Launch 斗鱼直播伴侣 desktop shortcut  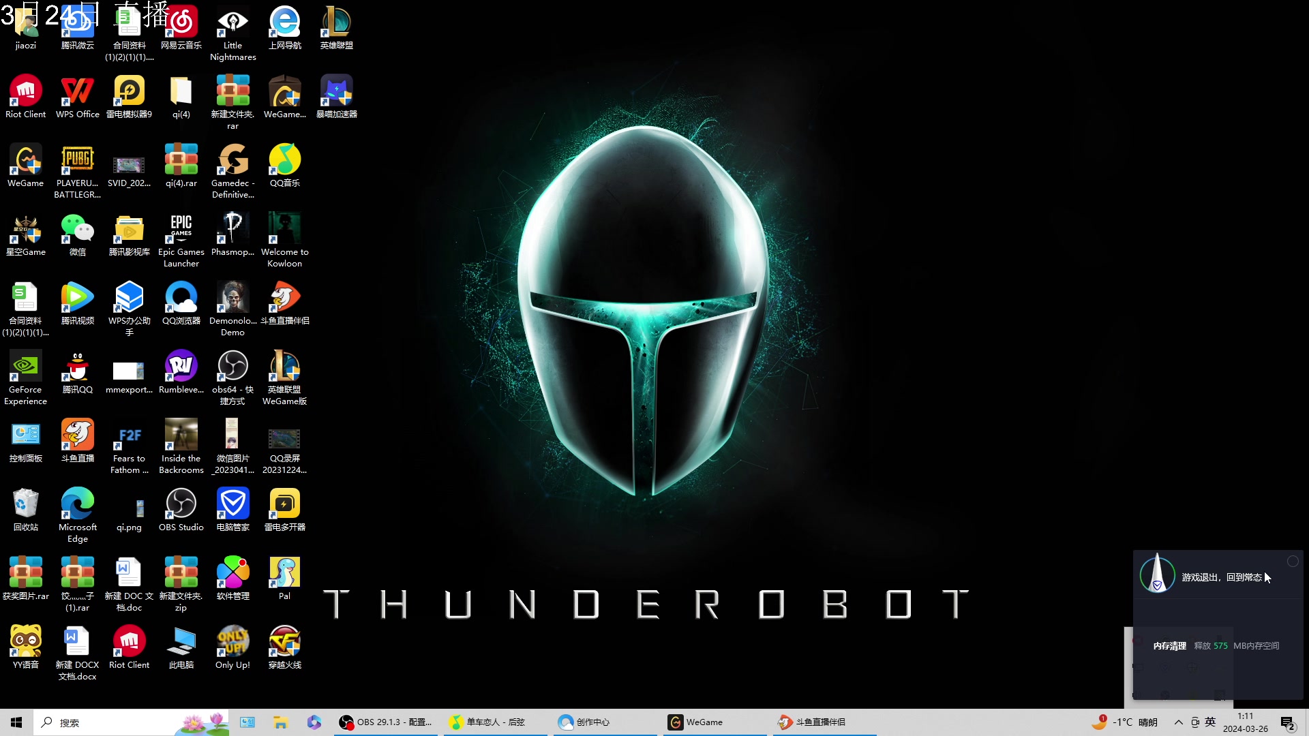coord(285,304)
